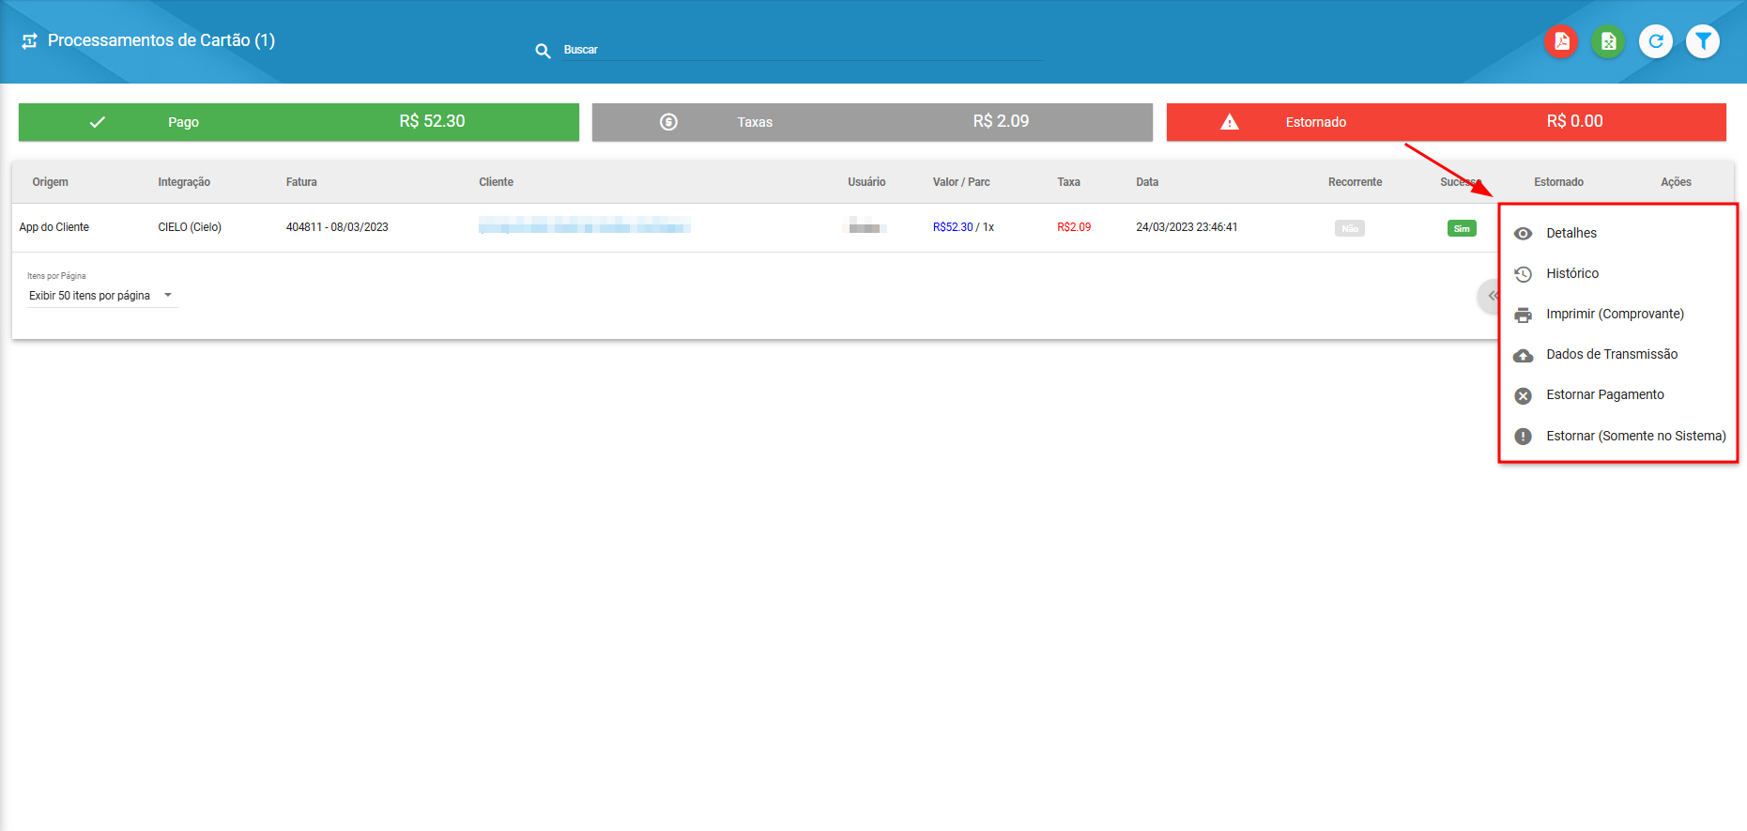Click the green Pago summary card
The height and width of the screenshot is (831, 1747).
[x=299, y=122]
